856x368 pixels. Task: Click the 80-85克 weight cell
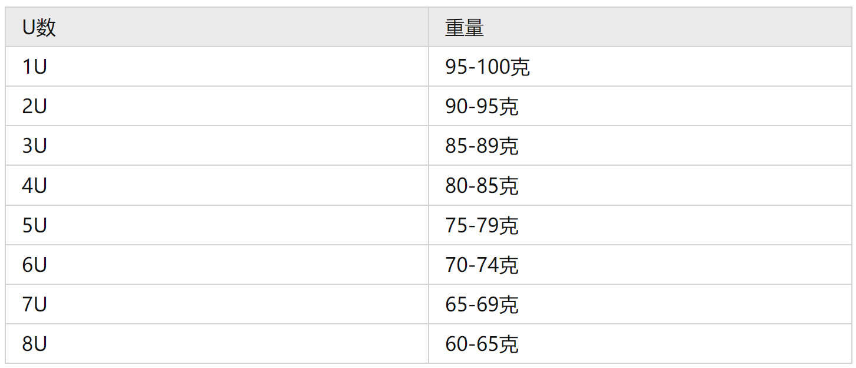pos(639,186)
